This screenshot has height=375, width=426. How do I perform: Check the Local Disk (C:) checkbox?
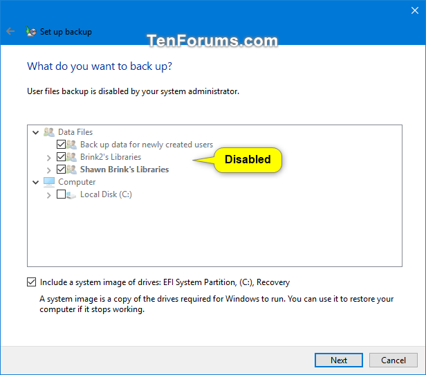click(x=61, y=194)
